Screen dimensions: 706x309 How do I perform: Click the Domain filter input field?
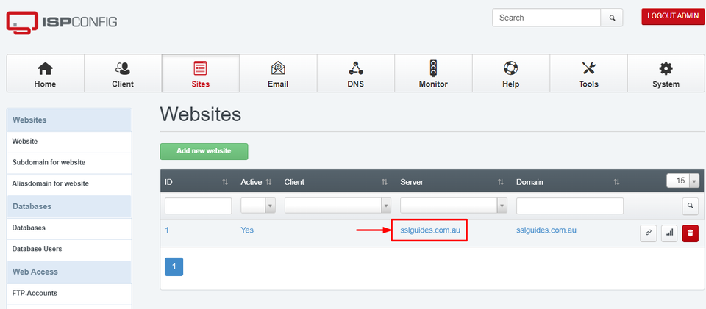click(x=569, y=206)
